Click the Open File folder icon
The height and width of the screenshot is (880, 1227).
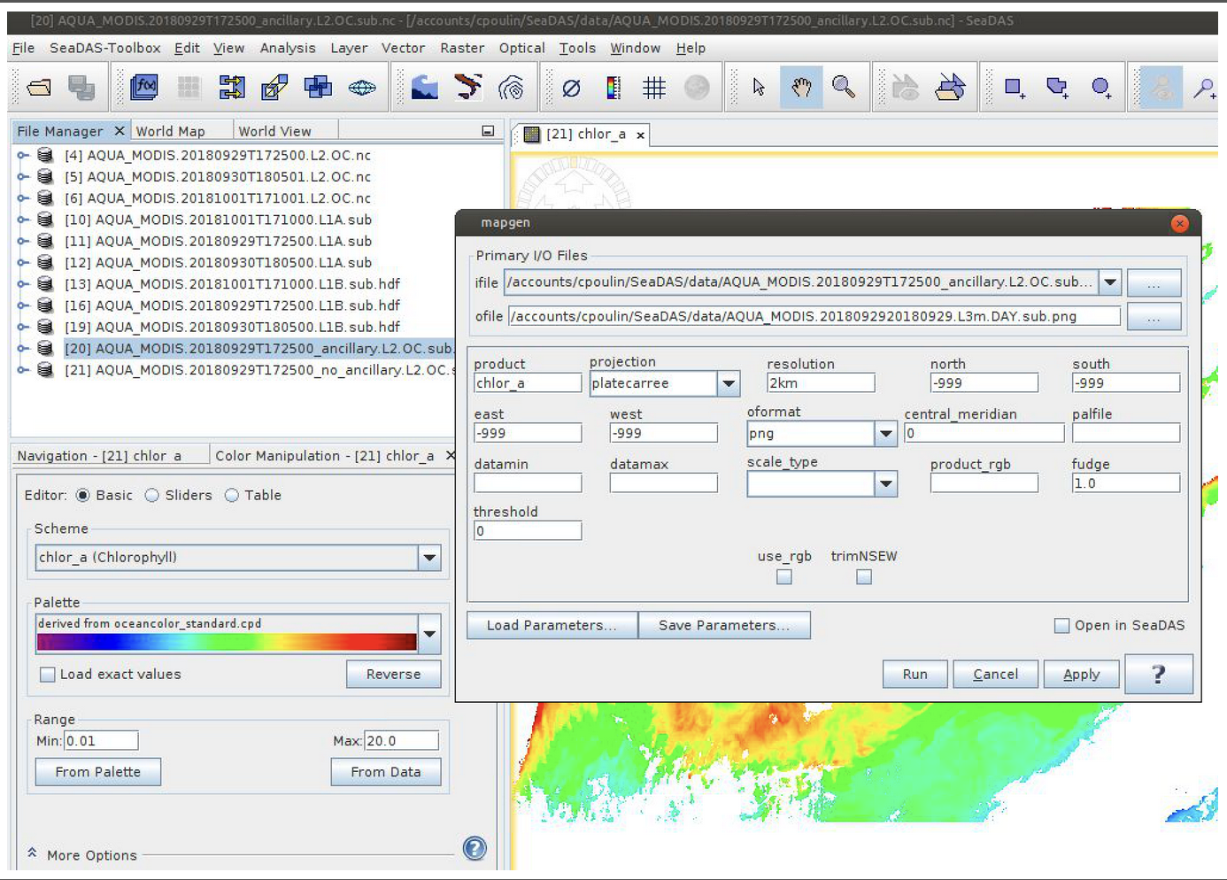click(39, 88)
